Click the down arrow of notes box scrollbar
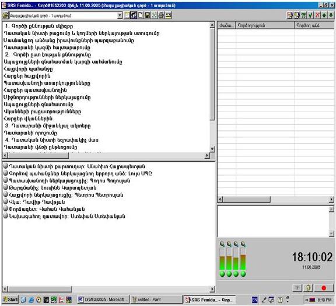 [x=331, y=234]
